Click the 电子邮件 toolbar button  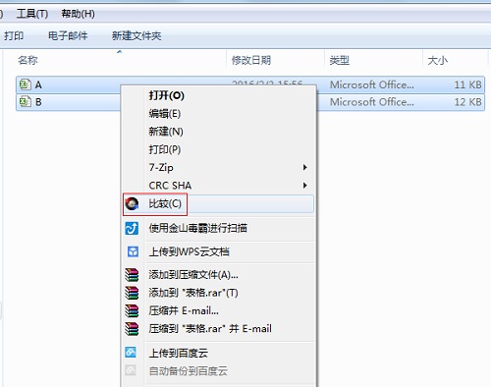[68, 35]
